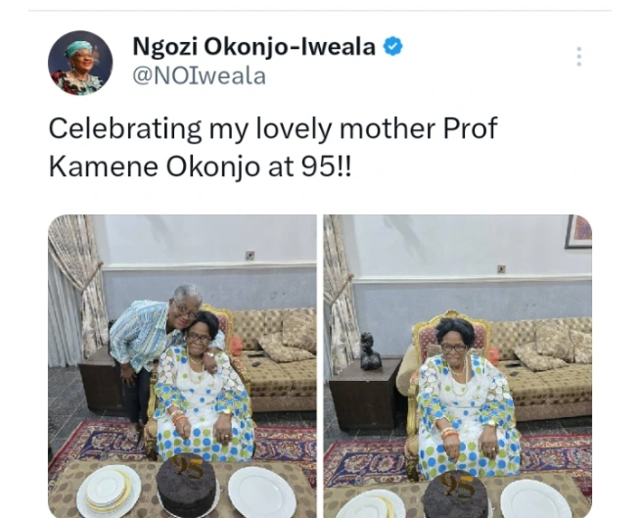
Task: Click the text 'Celebrating my lovely mother Prof'
Action: [273, 128]
